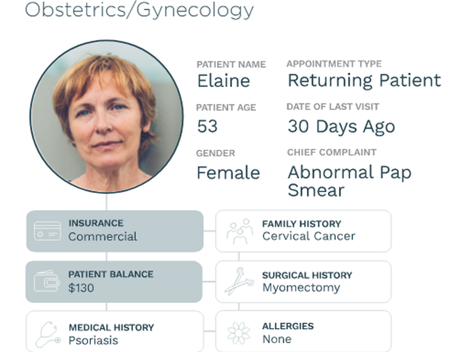Open the Family History Cervical Cancer card
Screen dimensions: 472x352
[x=303, y=231]
